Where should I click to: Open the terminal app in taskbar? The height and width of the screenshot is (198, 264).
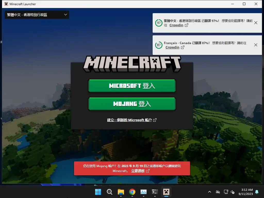(x=155, y=192)
